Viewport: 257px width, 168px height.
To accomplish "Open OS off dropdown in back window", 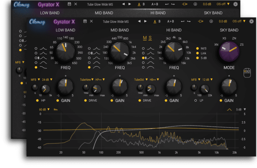I will point(223,4).
